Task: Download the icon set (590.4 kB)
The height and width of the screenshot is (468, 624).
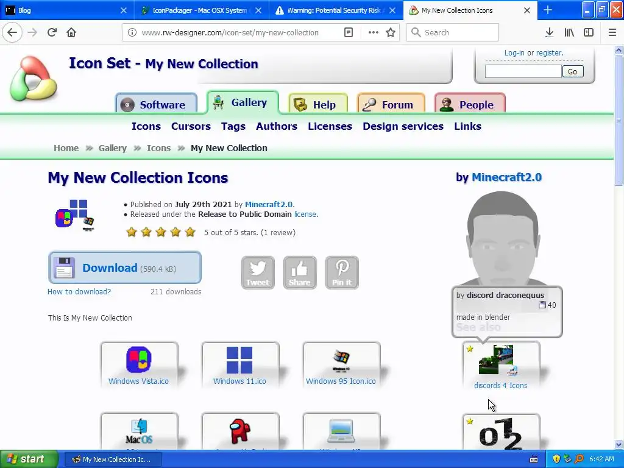Action: [x=124, y=268]
